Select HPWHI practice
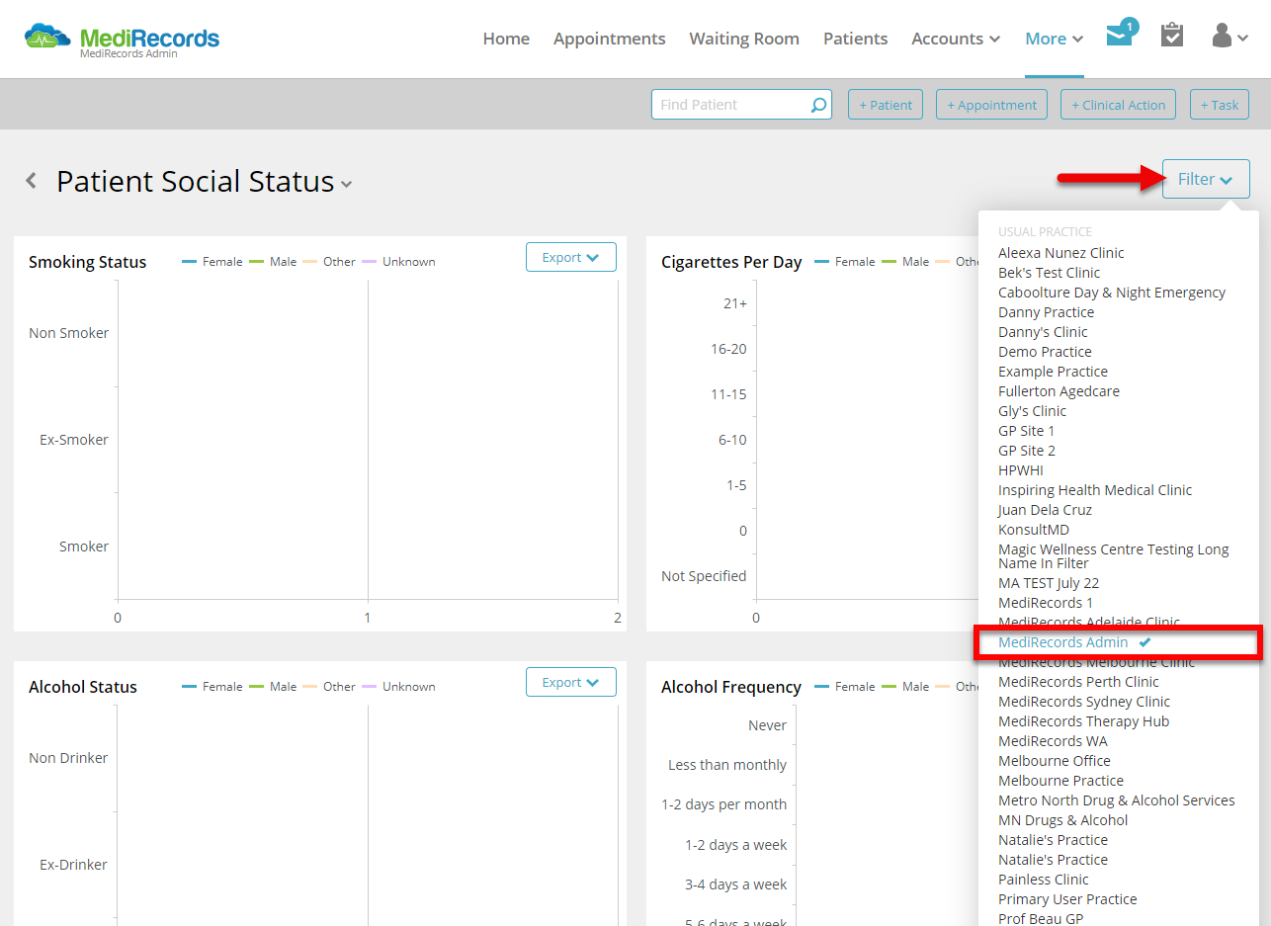The image size is (1271, 926). click(x=1021, y=470)
